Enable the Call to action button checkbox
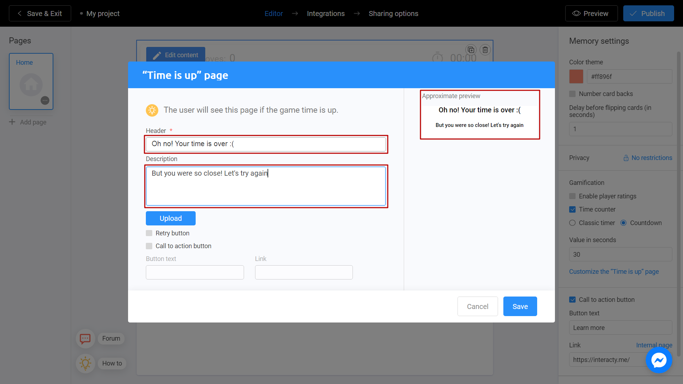 149,246
